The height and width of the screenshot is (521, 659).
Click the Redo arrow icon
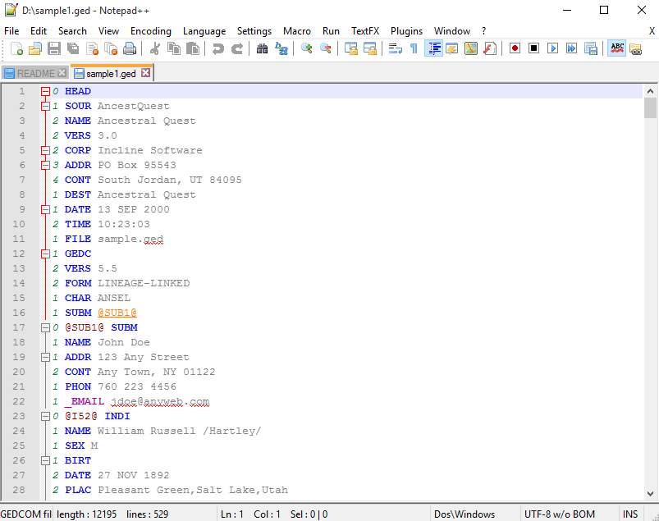click(237, 48)
